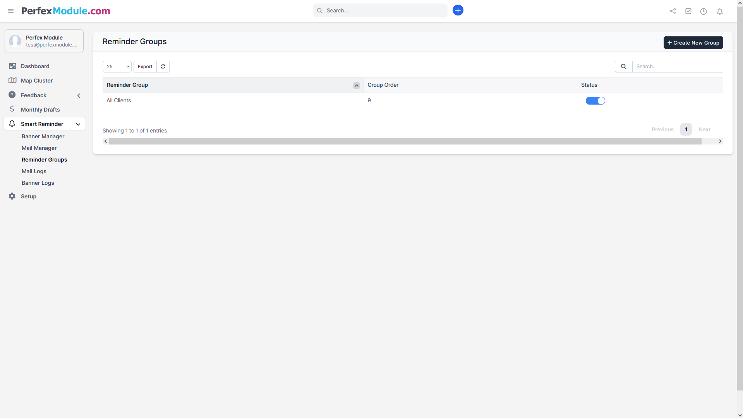This screenshot has height=418, width=743.
Task: Open the notifications bell icon
Action: (719, 11)
